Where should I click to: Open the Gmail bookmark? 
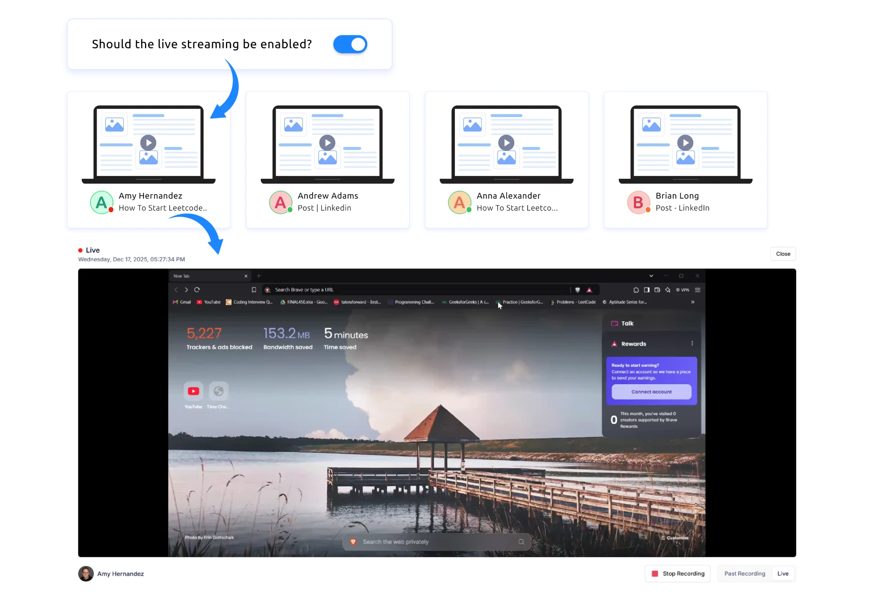181,302
